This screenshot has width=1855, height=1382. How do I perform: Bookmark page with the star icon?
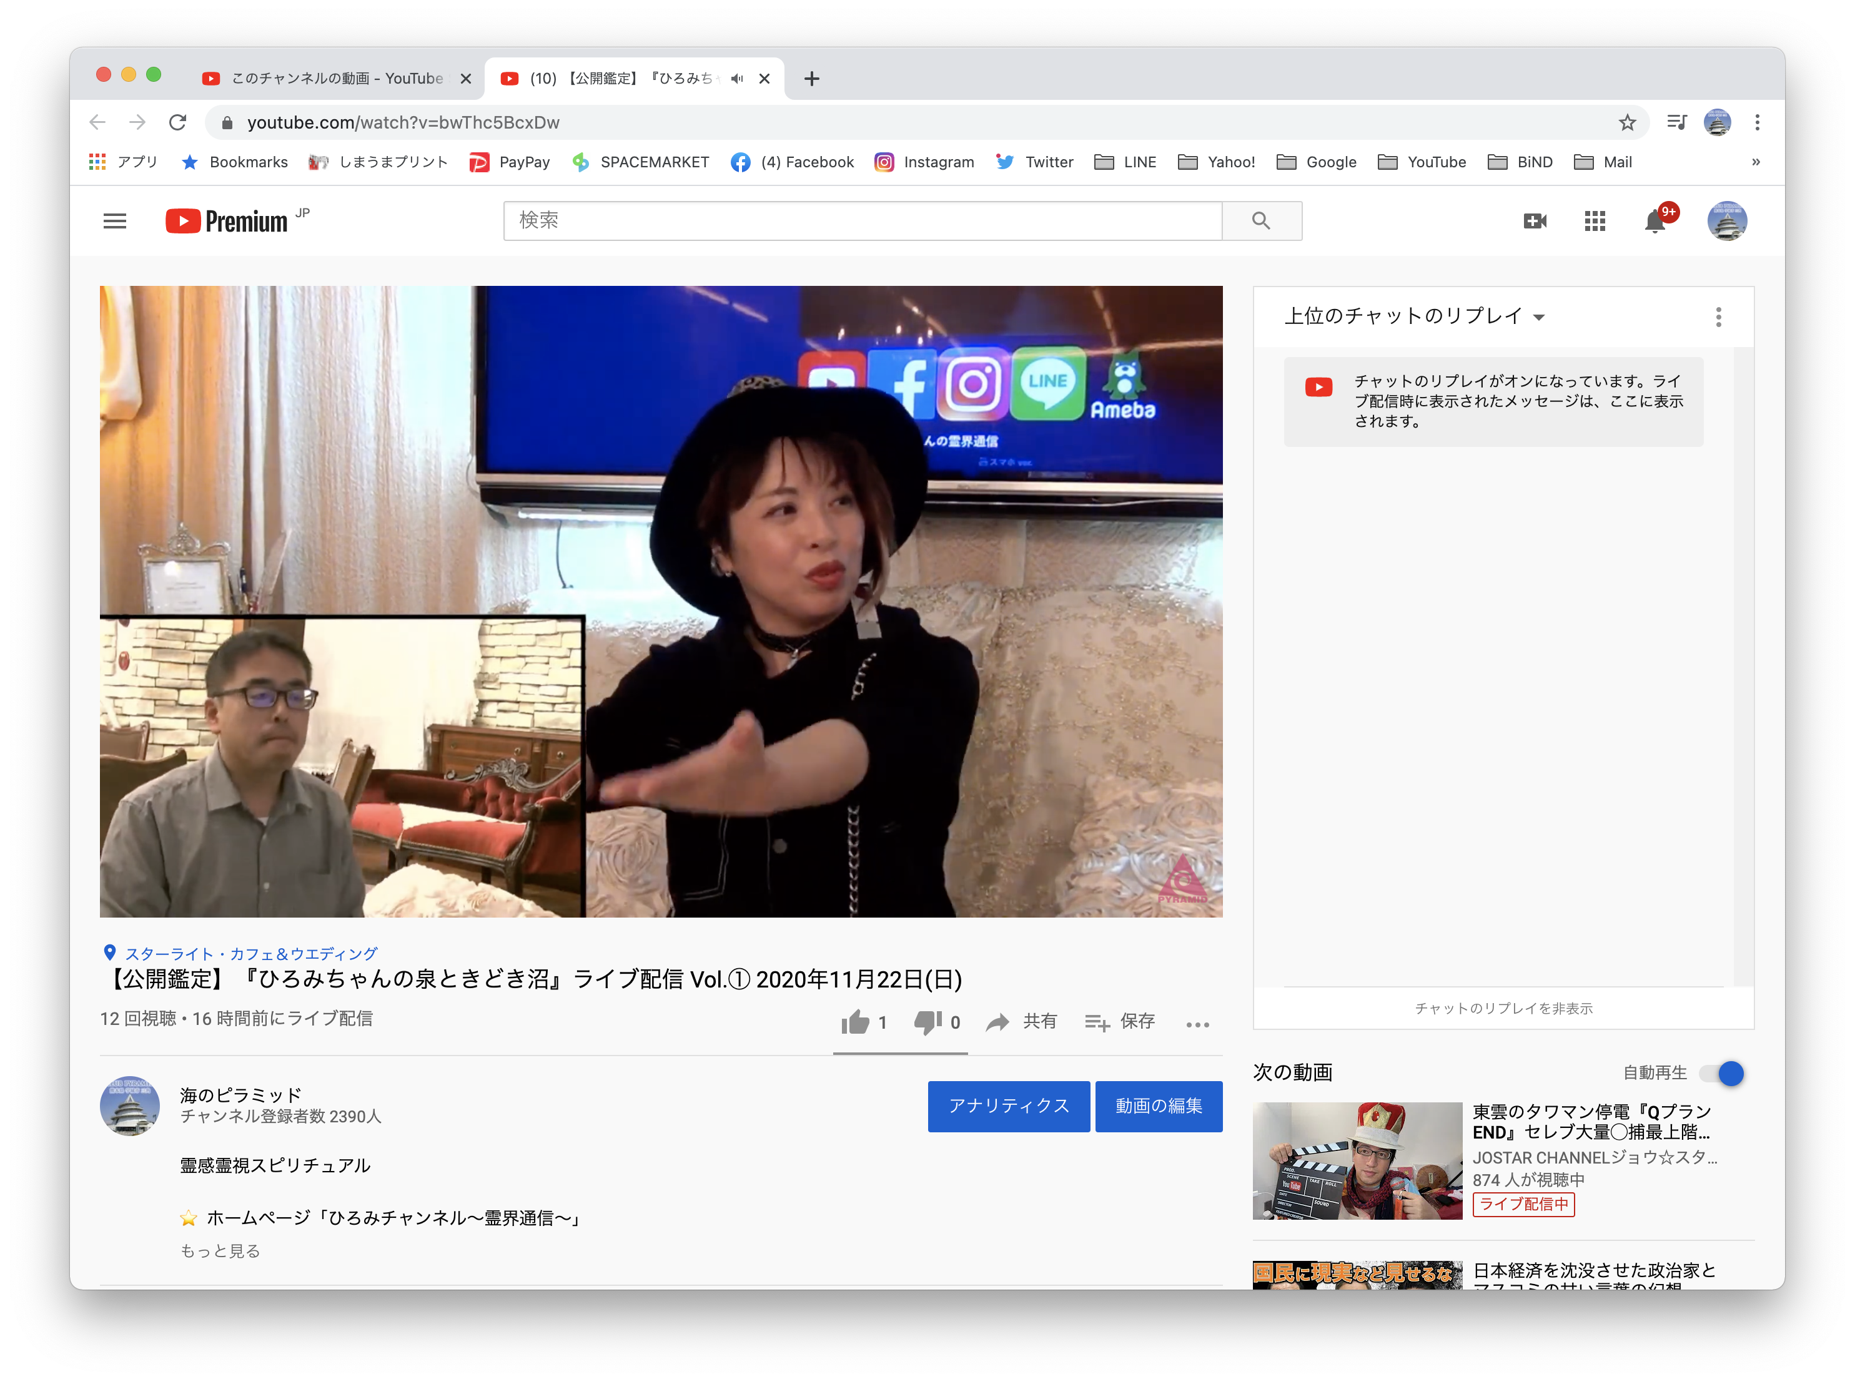pos(1626,123)
